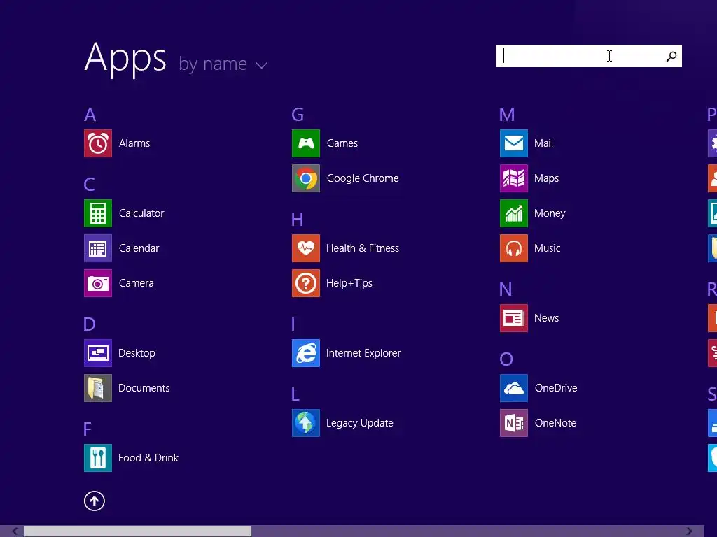Image resolution: width=717 pixels, height=537 pixels.
Task: Open the Camera app icon
Action: (x=98, y=283)
